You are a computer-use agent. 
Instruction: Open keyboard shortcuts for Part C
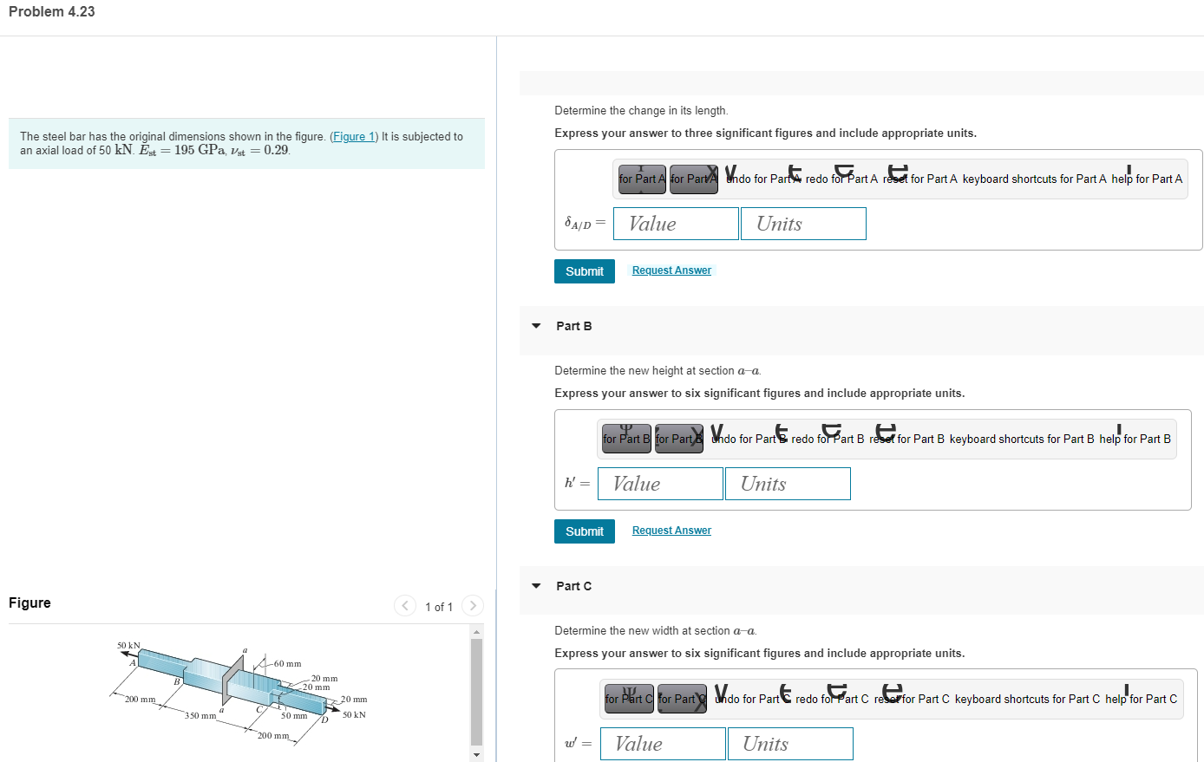tap(1027, 700)
